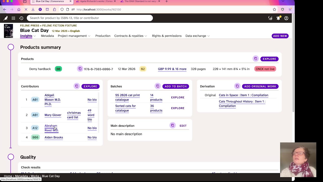Go back with the browser back arrow
This screenshot has height=182, width=323.
5,9
